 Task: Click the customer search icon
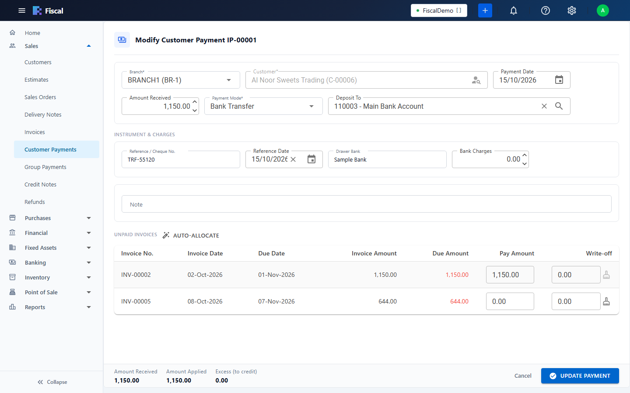[x=476, y=80]
